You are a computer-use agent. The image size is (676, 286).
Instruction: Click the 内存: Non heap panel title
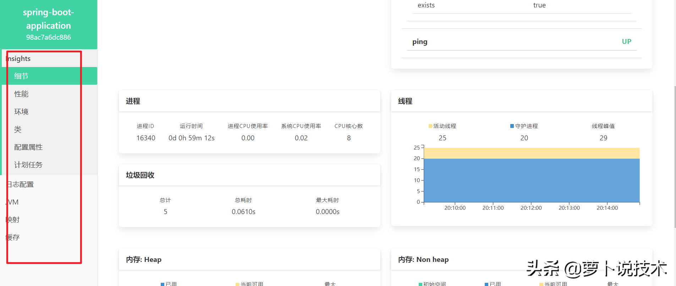423,259
